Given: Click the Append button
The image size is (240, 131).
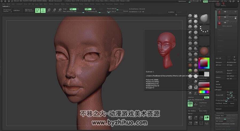Looking at the screenshot, I should coord(231,71).
